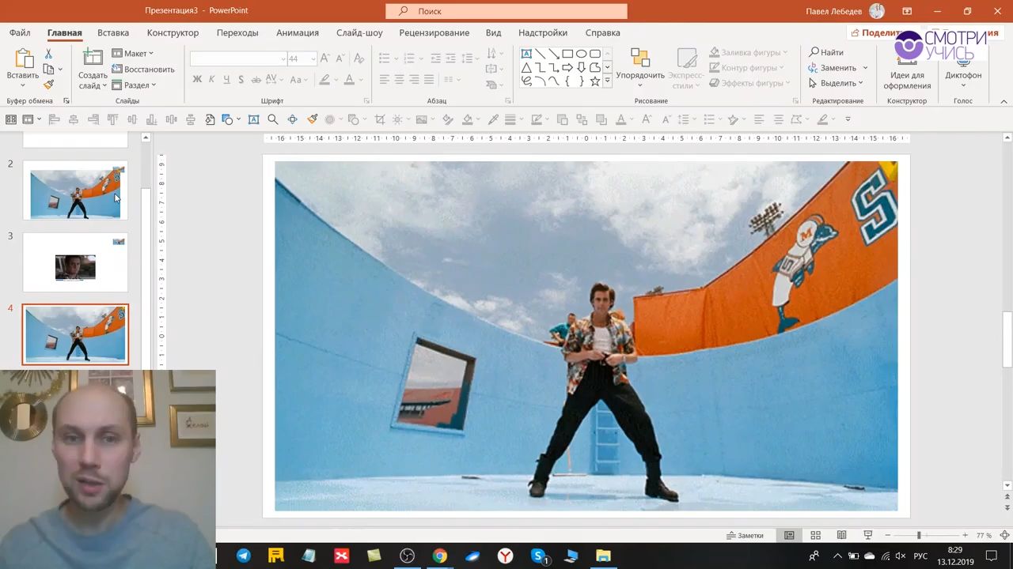Click bulleted list icon in ribbon
This screenshot has height=569, width=1013.
click(x=384, y=58)
